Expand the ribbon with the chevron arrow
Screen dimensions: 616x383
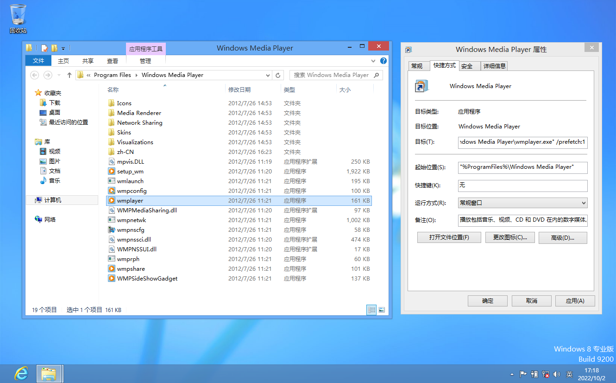coord(373,61)
